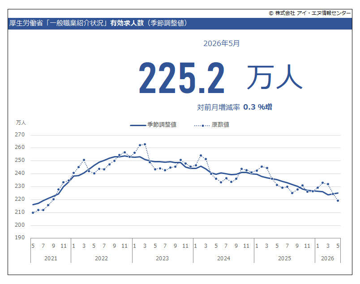Click the peak 原数値 point at March 2023
Screen dimensions: 360x284
[x=145, y=144]
